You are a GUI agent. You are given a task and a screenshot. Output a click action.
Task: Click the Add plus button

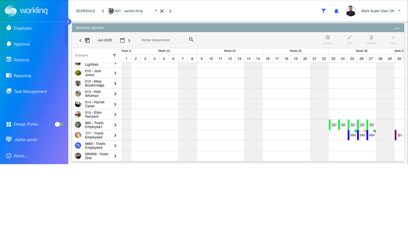(393, 40)
